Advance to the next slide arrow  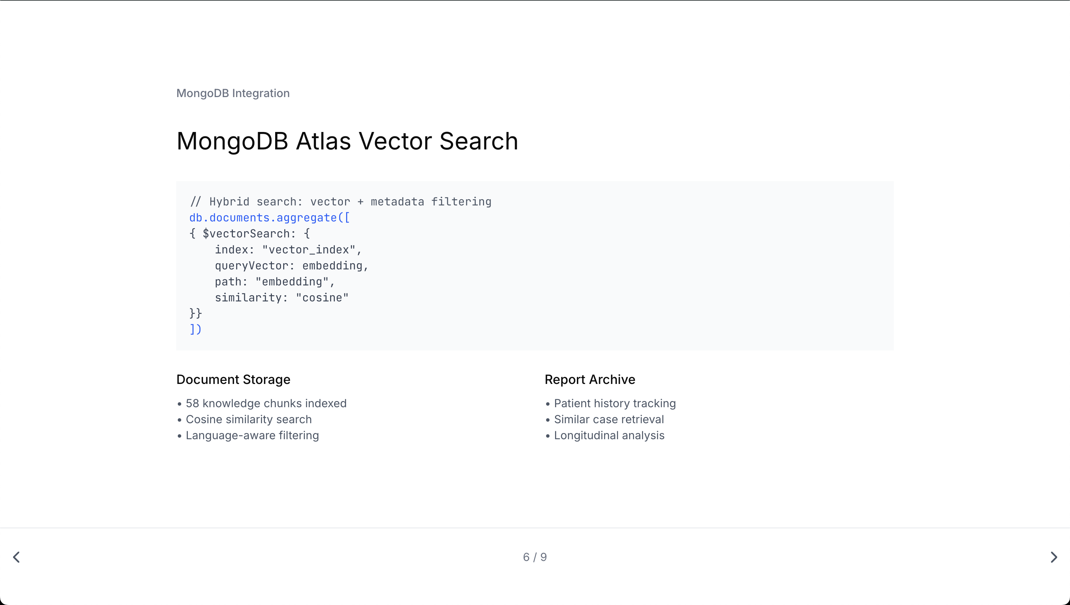click(x=1053, y=557)
